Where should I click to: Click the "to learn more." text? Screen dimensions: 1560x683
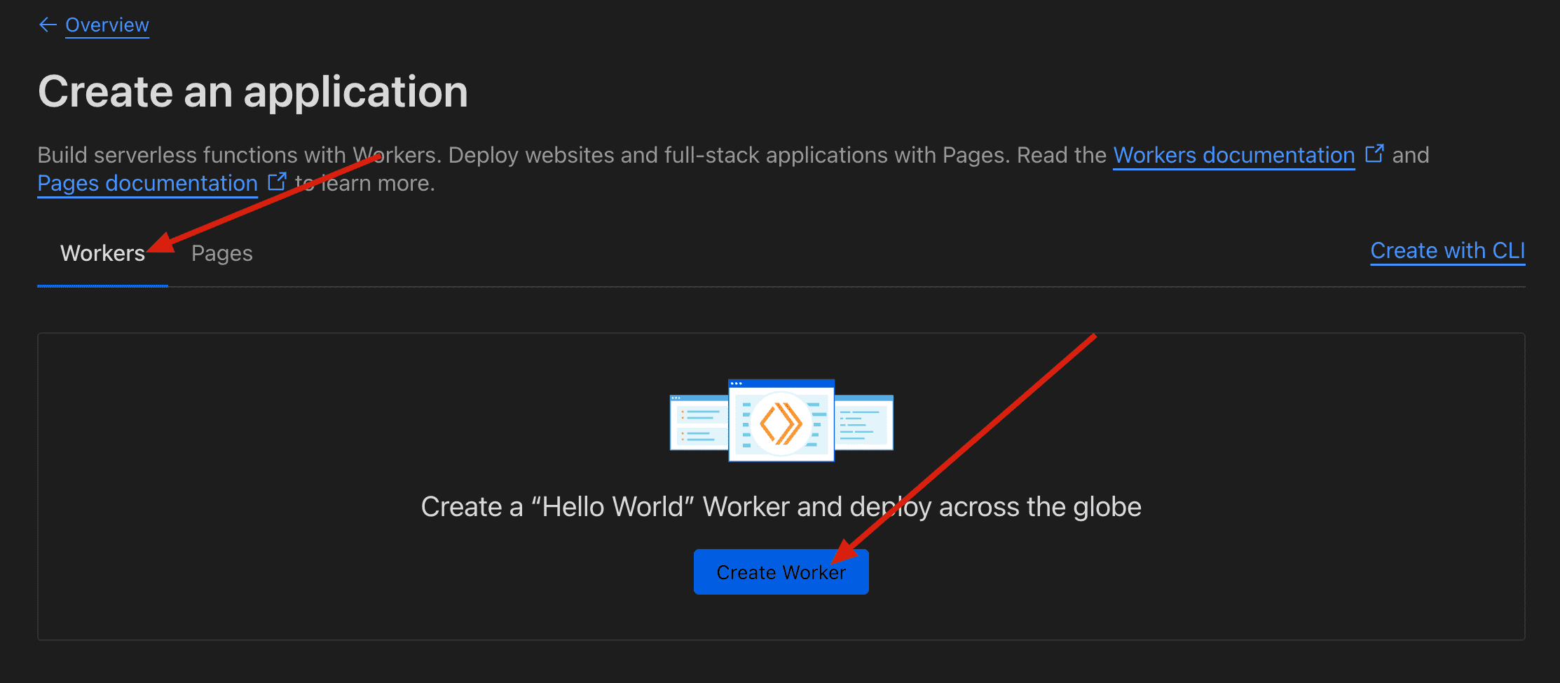[x=378, y=183]
